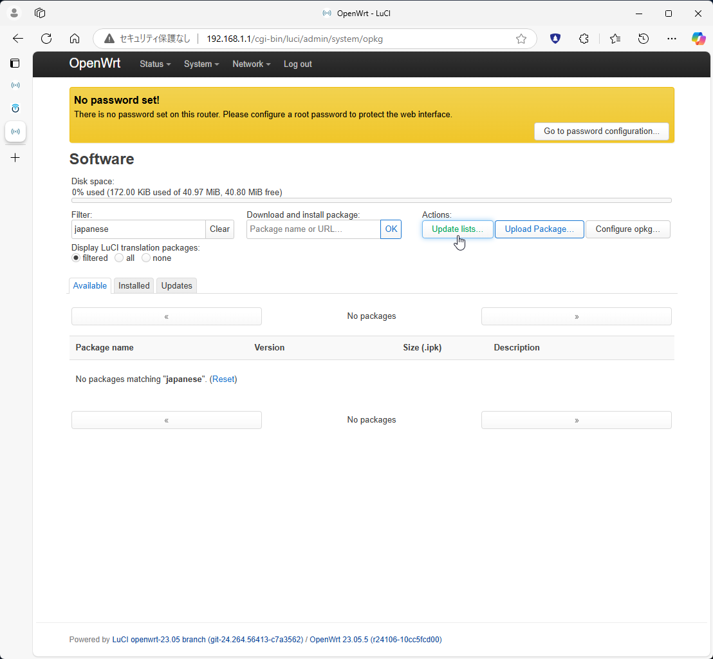Viewport: 713px width, 659px height.
Task: Click the Reset link to clear filter
Action: 223,379
